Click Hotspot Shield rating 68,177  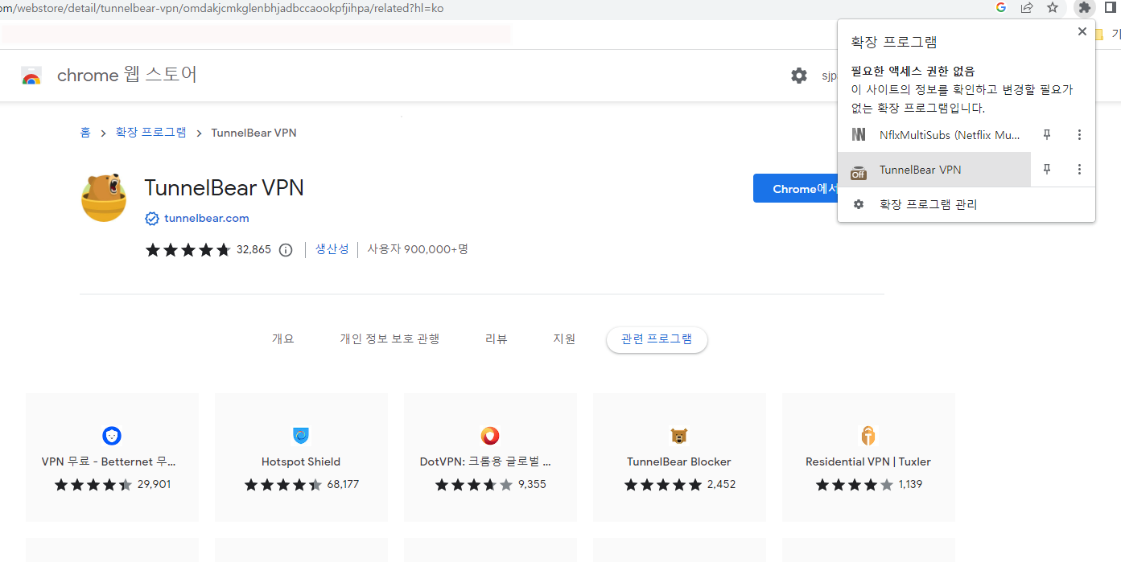click(x=302, y=485)
